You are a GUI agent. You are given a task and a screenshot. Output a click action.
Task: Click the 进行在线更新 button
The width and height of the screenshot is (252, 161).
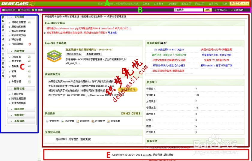[x=74, y=54]
